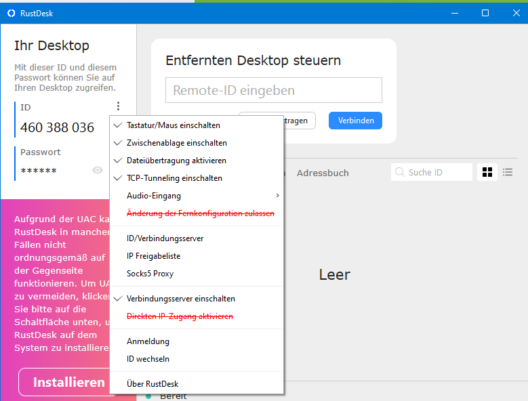528x401 pixels.
Task: Focus the Suche ID search field
Action: pos(431,172)
